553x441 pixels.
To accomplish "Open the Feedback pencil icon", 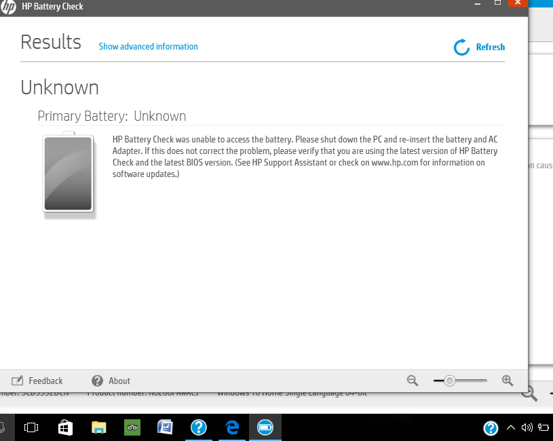I will click(x=17, y=381).
